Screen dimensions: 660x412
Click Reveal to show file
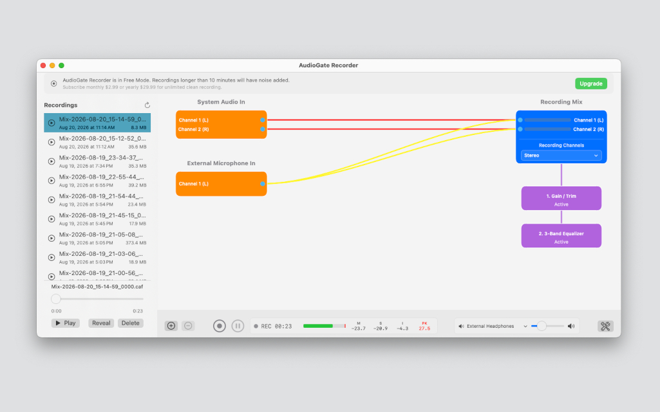click(x=101, y=323)
